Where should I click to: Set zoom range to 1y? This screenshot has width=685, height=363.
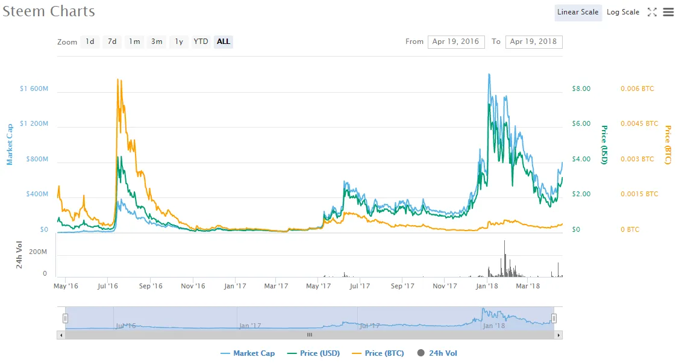(x=179, y=42)
